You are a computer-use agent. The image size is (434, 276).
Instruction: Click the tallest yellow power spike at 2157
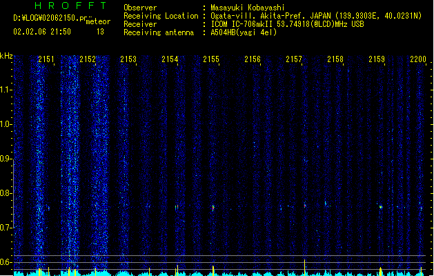pyautogui.click(x=305, y=268)
